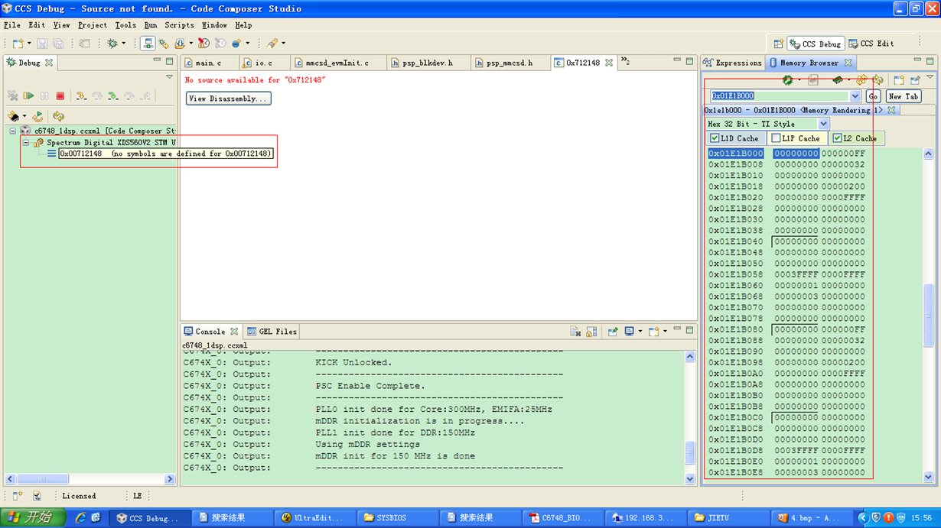Screen dimensions: 941x528
Task: Click the Display Selected Console icon
Action: point(629,332)
